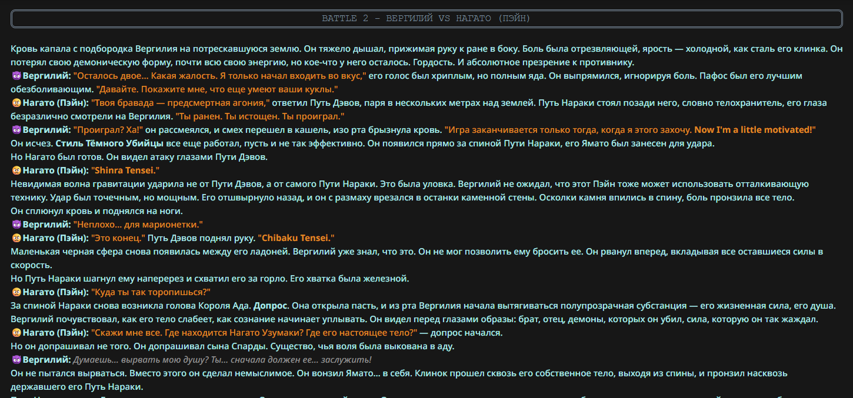Click the quote "Это конец."
Screen dimensions: 853x398
click(x=118, y=238)
